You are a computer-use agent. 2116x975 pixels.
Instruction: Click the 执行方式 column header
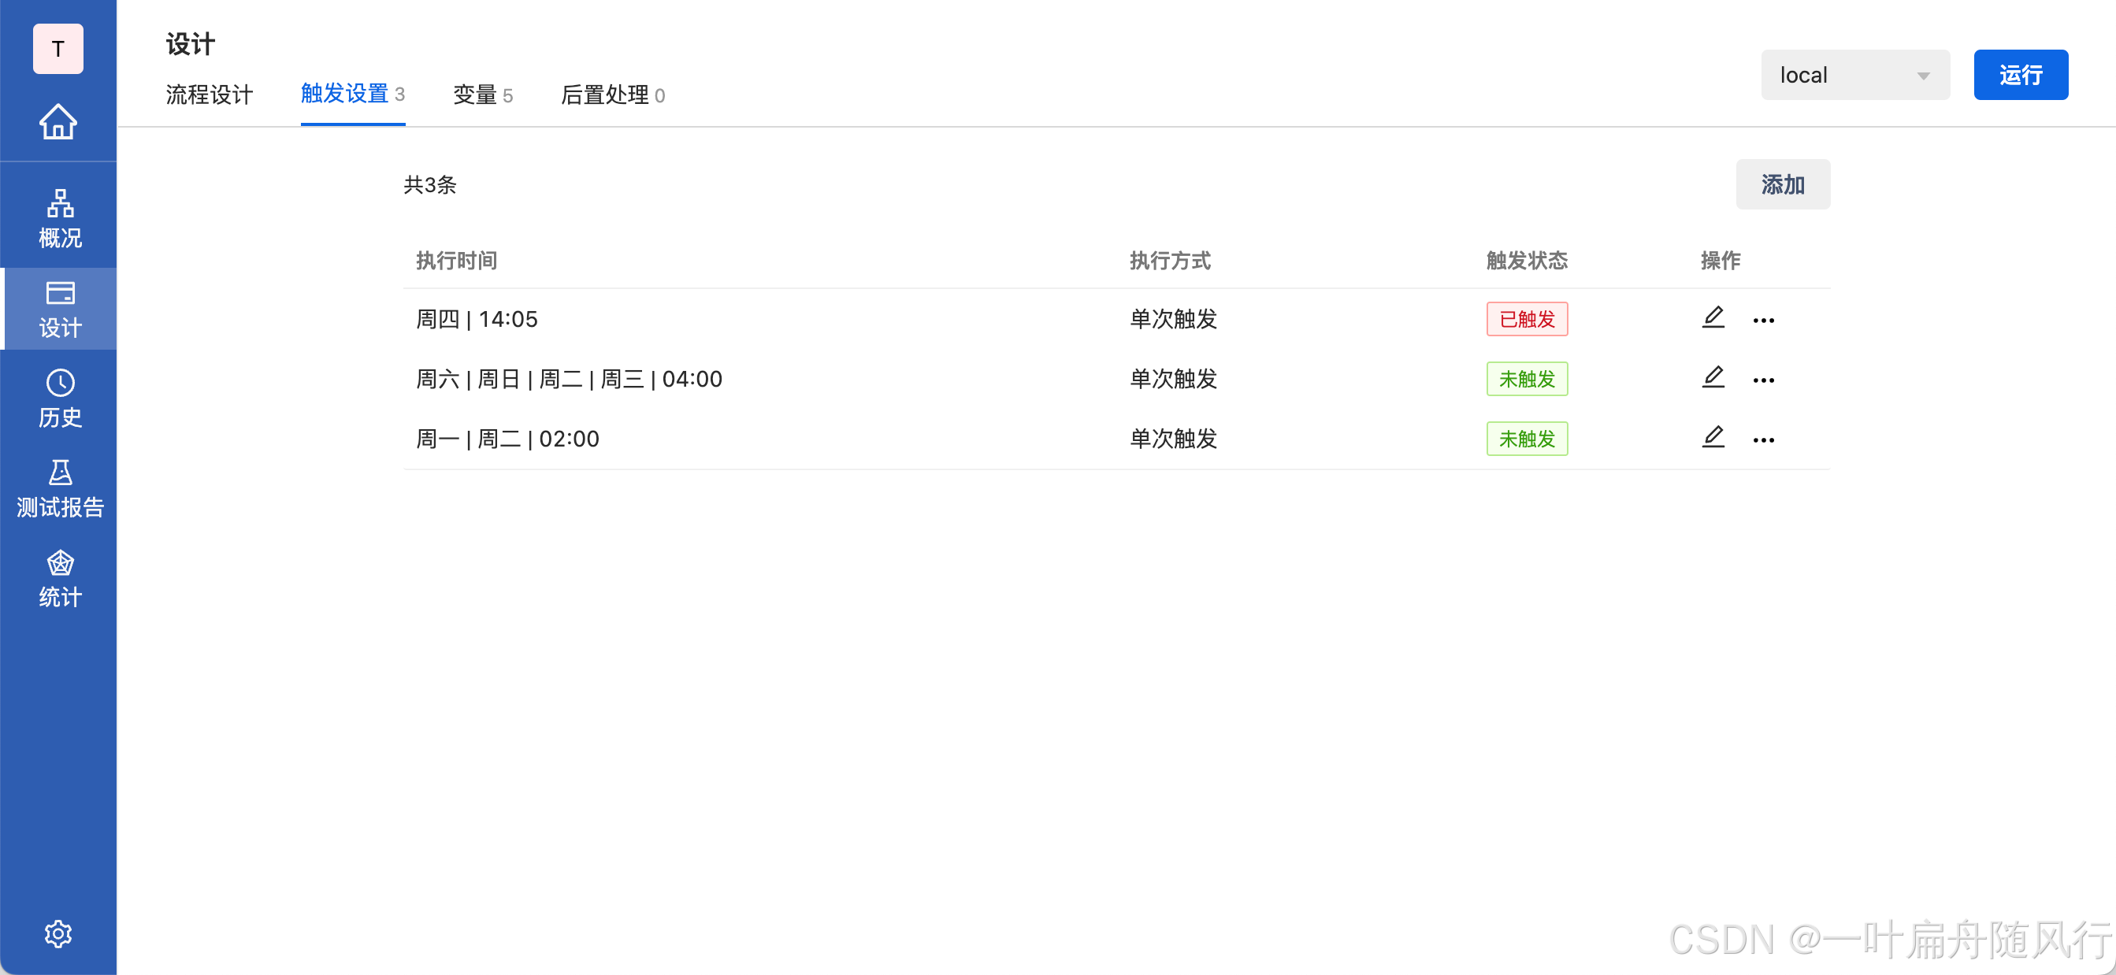tap(1170, 261)
